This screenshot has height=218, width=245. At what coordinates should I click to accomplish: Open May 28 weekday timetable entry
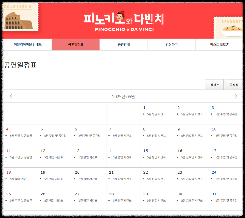tap(122, 200)
